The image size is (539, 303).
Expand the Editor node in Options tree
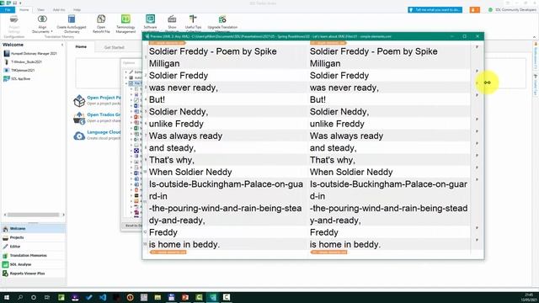click(x=126, y=72)
